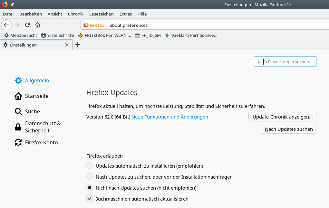The image size is (329, 208).
Task: Go to the browser home page
Action: (x=38, y=25)
